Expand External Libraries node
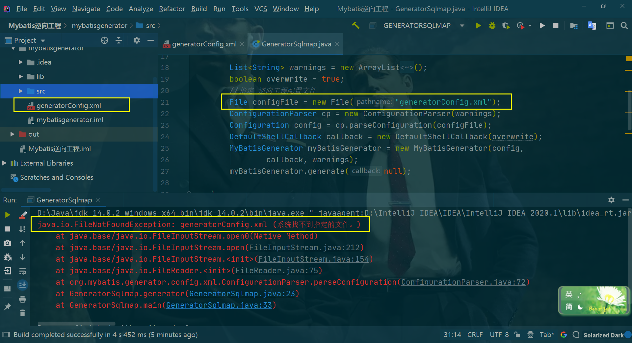Image resolution: width=632 pixels, height=343 pixels. (4, 163)
